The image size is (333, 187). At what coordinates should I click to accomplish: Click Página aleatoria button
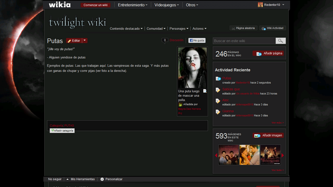point(244,28)
